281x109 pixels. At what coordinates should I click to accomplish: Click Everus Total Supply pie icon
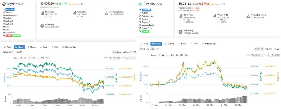pos(180,32)
